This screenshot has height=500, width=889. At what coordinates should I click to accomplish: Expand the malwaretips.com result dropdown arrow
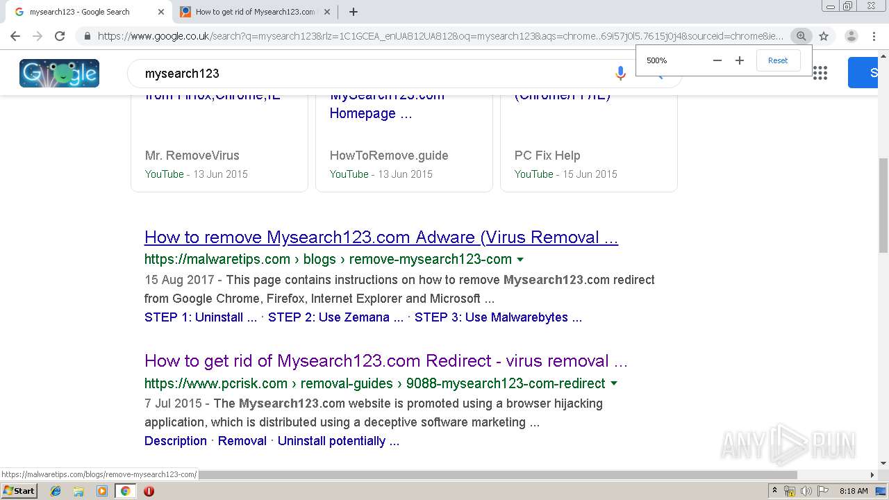pos(520,260)
